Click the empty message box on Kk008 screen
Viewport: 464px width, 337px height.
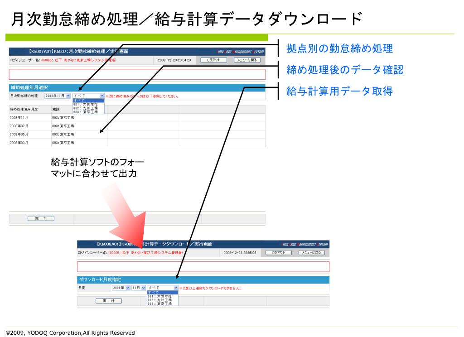[203, 267]
